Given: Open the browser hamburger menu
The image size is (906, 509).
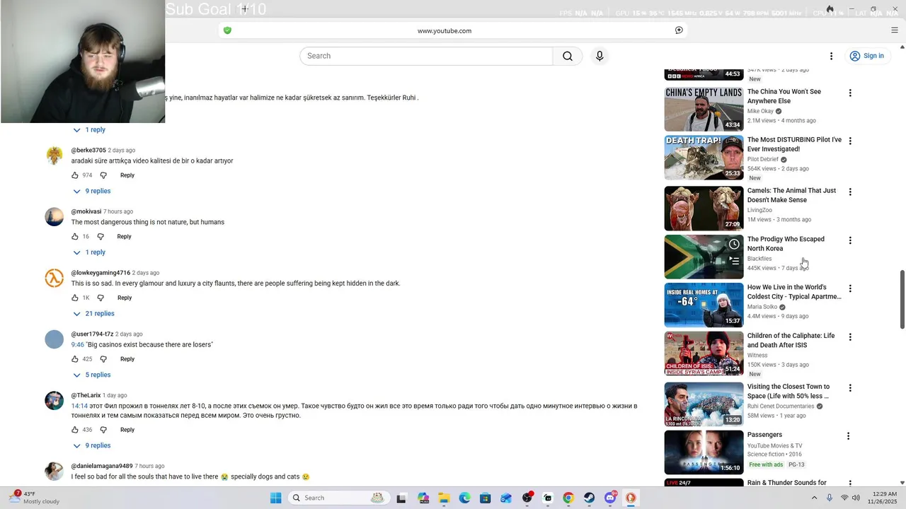Looking at the screenshot, I should [895, 30].
